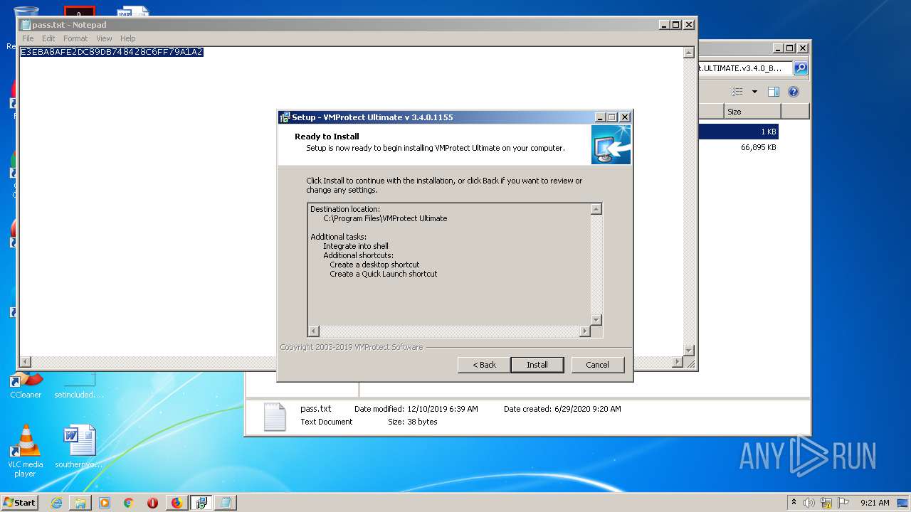The width and height of the screenshot is (911, 512).
Task: Maximize the Notepad window
Action: (x=676, y=24)
